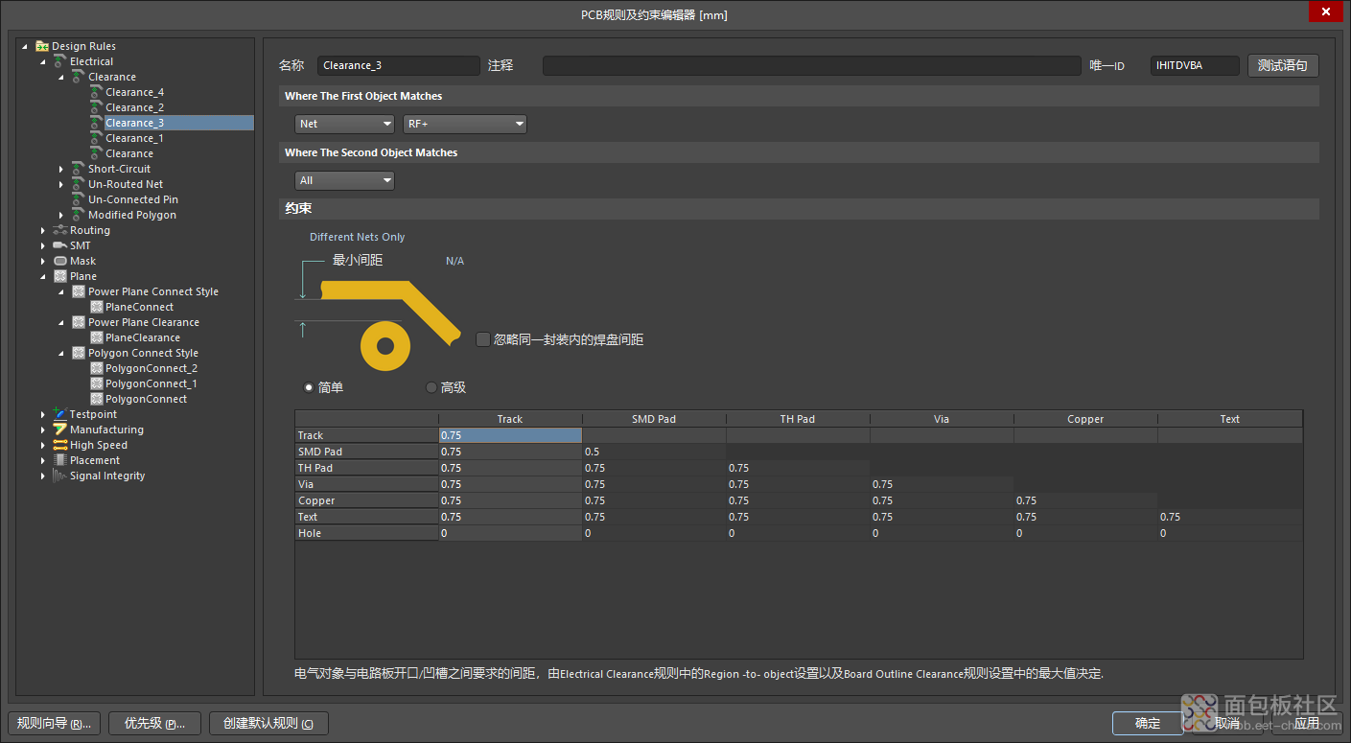Image resolution: width=1351 pixels, height=743 pixels.
Task: Click the 名称 name field with Clearance_3
Action: click(398, 65)
